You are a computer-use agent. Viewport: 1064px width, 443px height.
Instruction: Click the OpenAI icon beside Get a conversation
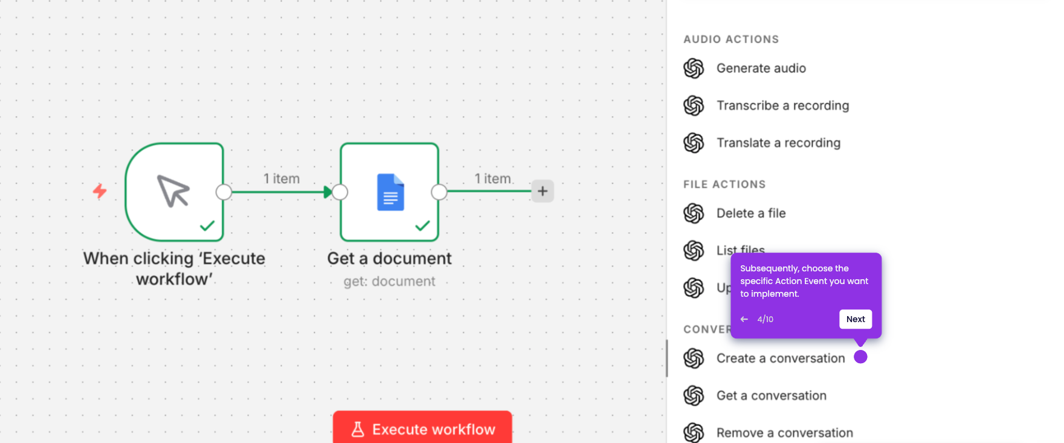coord(694,396)
